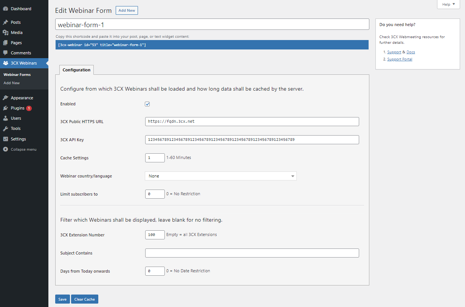Click the Clear Cache button
465x307 pixels.
[x=84, y=299]
